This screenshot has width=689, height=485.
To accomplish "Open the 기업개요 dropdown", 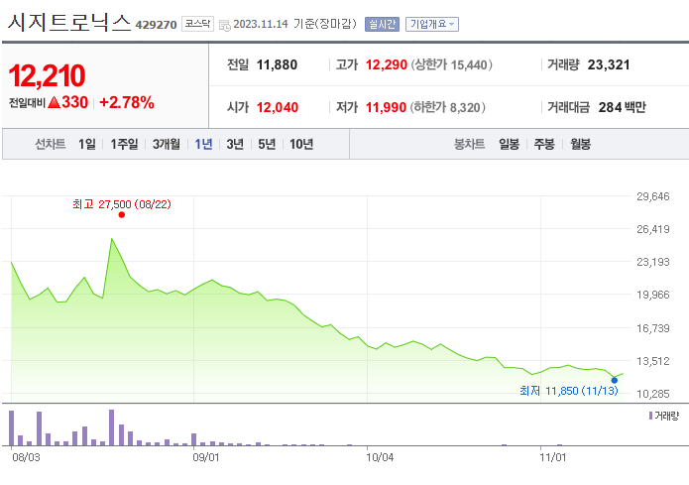I will click(432, 24).
